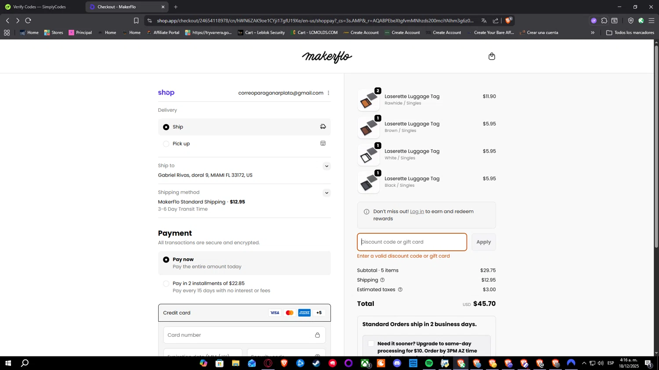Viewport: 659px width, 370px height.
Task: Open the translate page icon
Action: [484, 21]
